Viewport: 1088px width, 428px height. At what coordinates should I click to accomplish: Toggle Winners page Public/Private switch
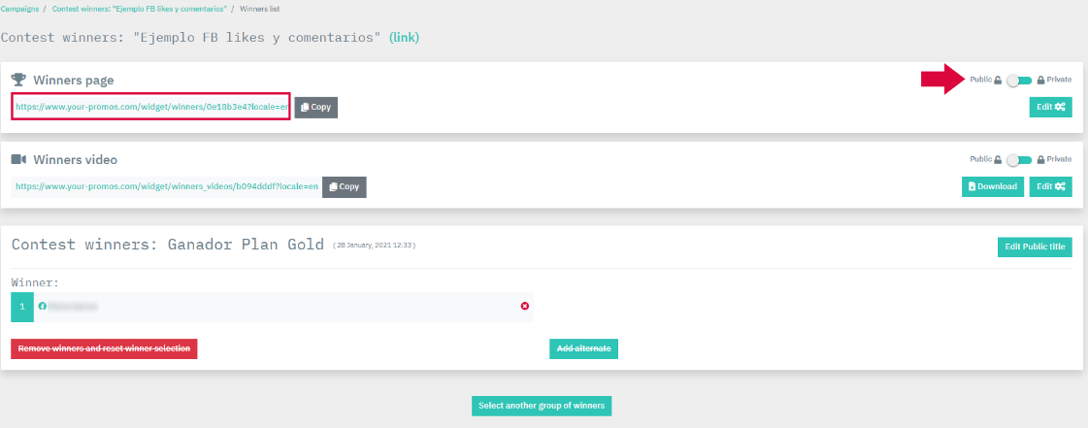[1018, 80]
